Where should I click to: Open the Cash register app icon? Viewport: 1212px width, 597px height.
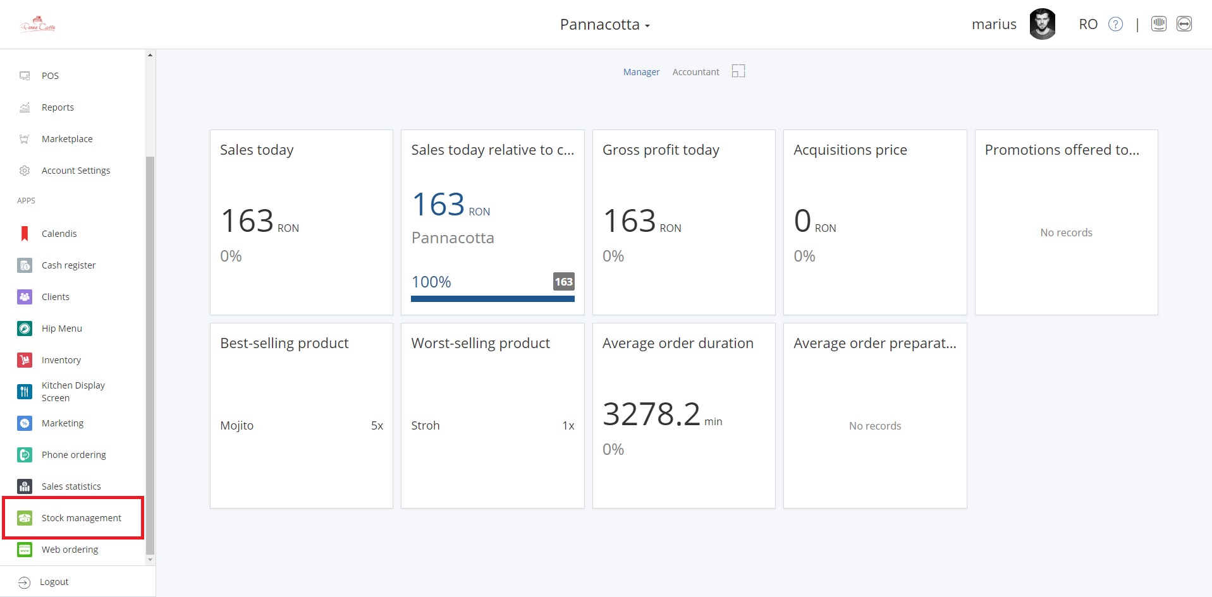[25, 265]
